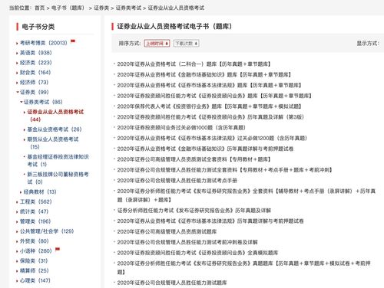Collapse 证券类 (99) category arrow
This screenshot has height=288, width=384.
(18, 92)
